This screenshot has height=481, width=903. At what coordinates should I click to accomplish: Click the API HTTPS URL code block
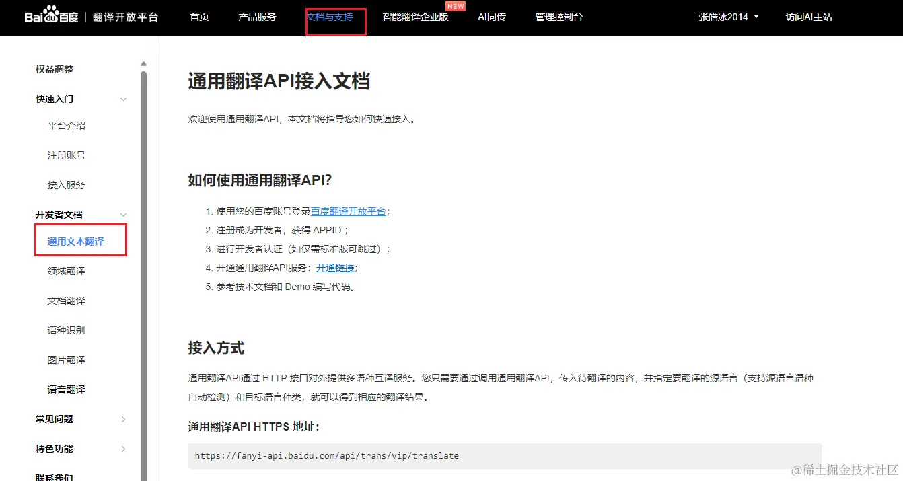click(x=505, y=455)
